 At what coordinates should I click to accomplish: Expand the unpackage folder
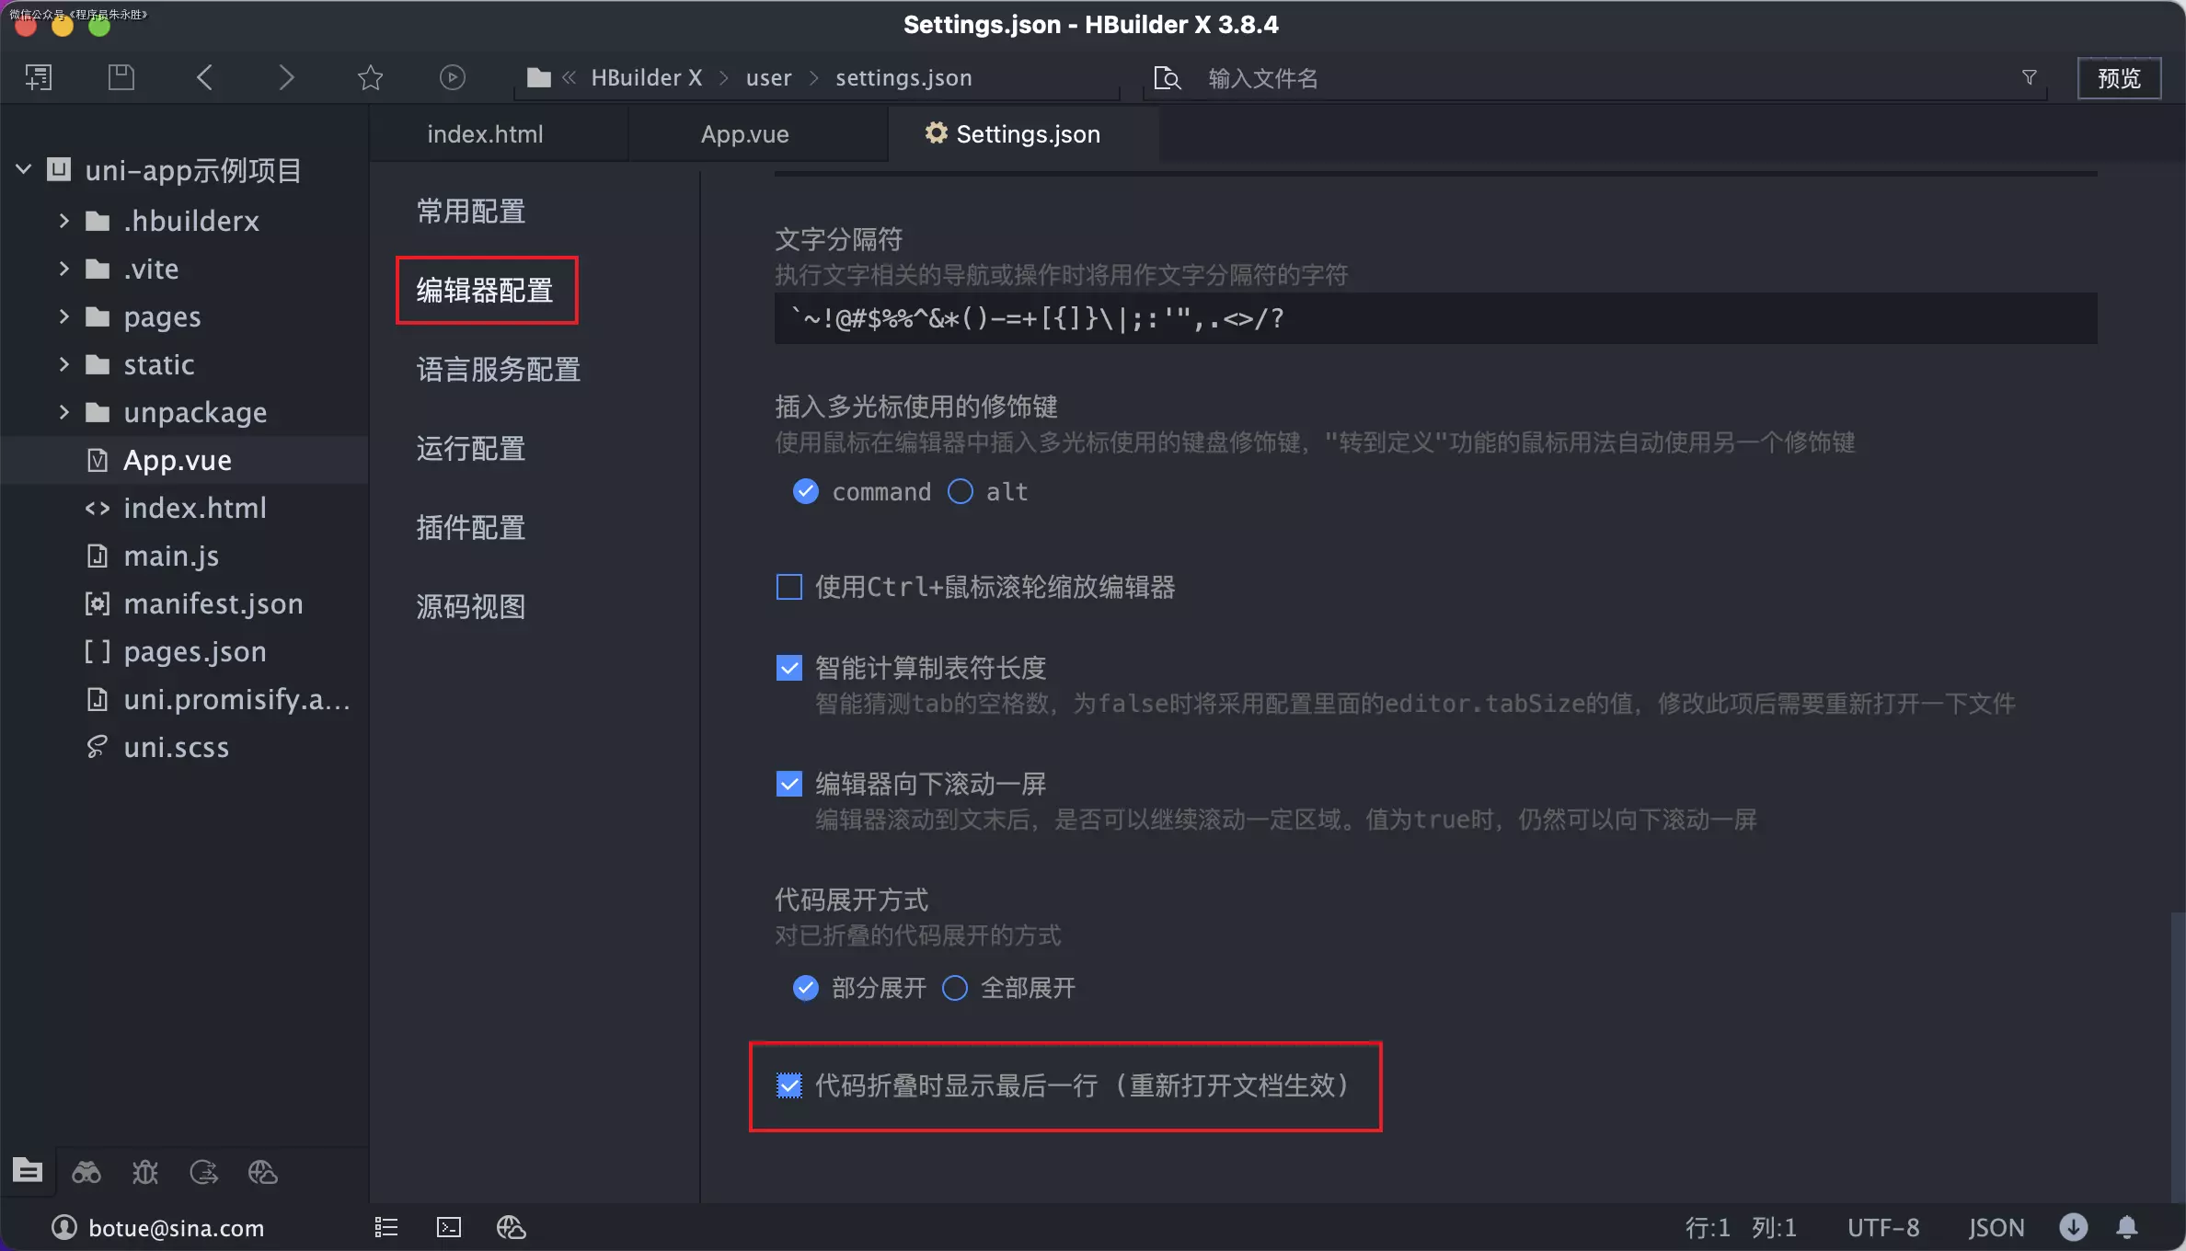point(63,412)
